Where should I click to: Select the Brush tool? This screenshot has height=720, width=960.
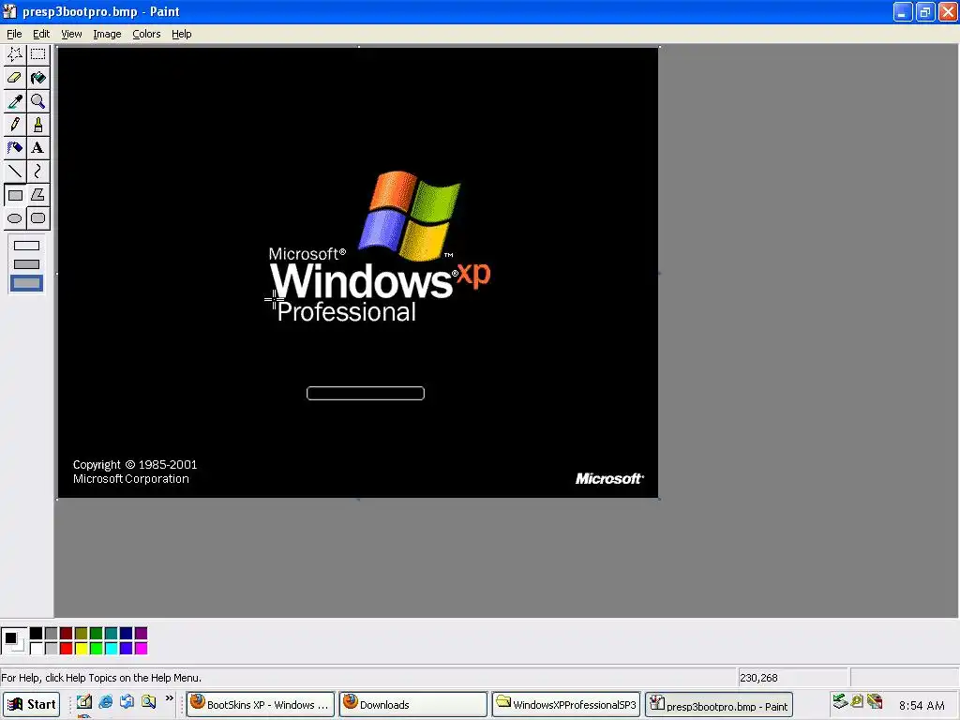click(37, 125)
